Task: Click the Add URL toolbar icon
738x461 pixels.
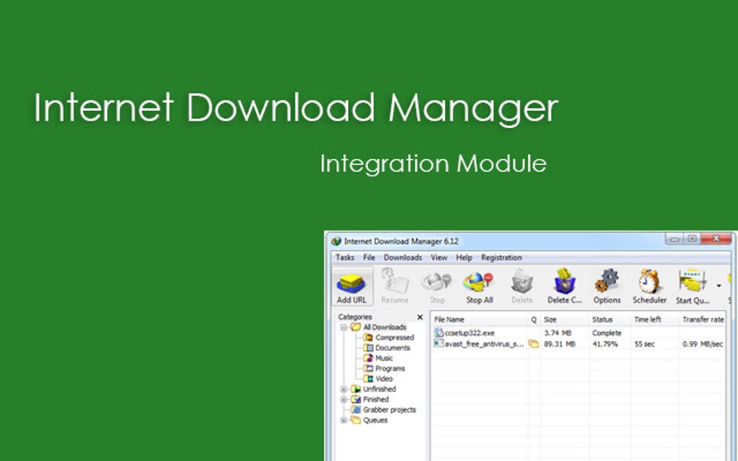Action: tap(352, 284)
